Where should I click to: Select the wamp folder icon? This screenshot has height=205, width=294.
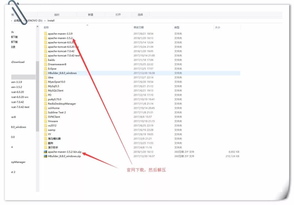pos(45,130)
